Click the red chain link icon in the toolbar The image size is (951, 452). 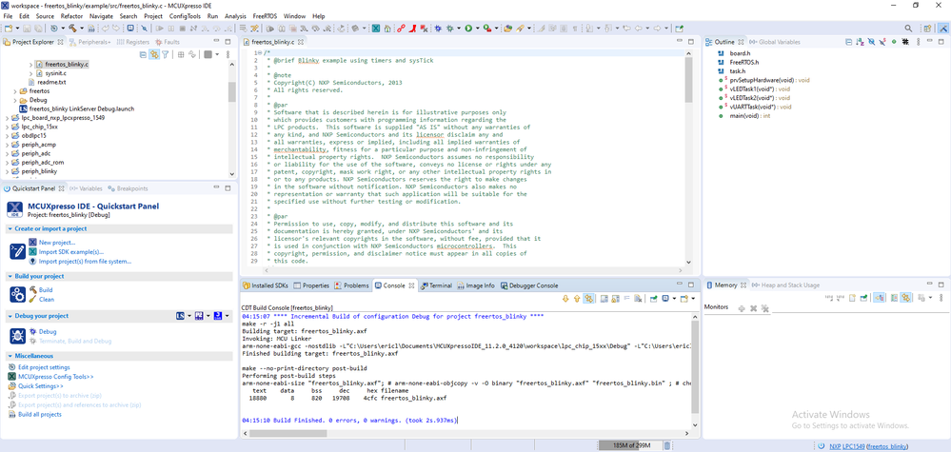tap(401, 28)
